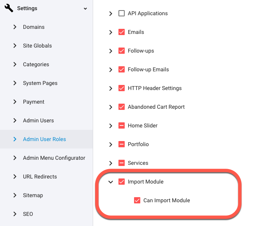
Task: Expand the Home Slider permissions
Action: point(111,126)
